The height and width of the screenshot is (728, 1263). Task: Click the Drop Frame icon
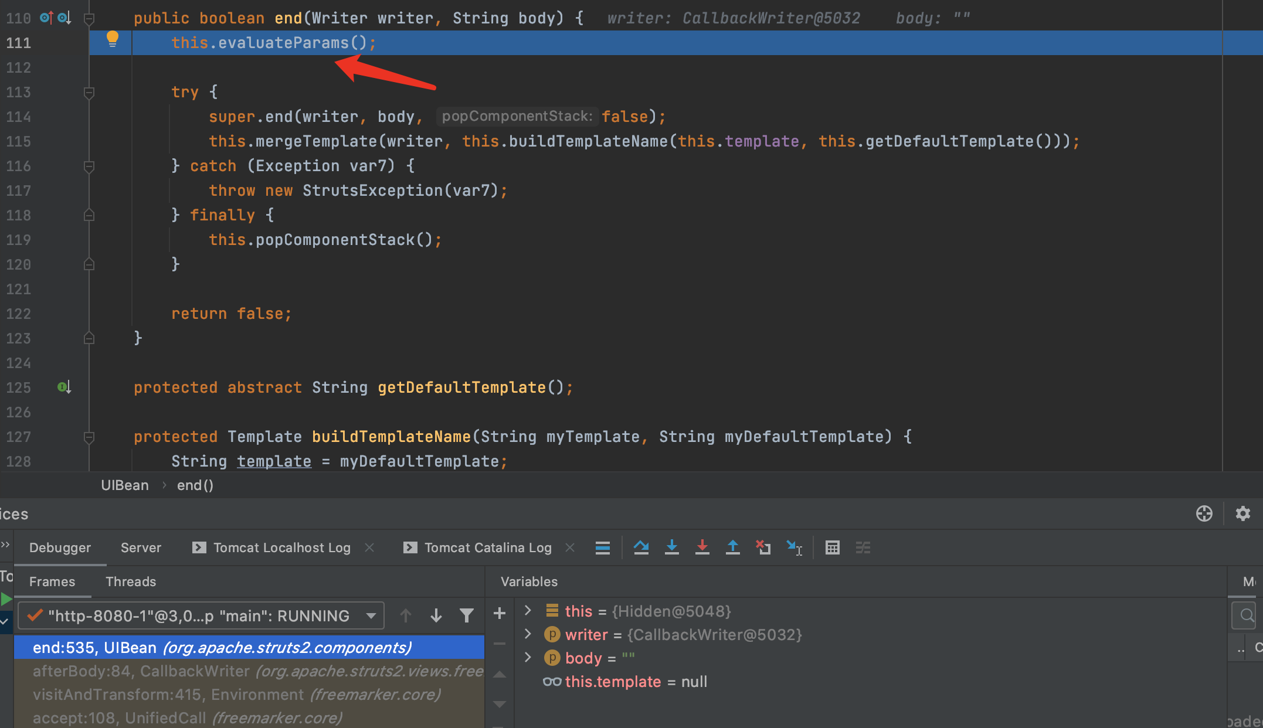pyautogui.click(x=763, y=547)
